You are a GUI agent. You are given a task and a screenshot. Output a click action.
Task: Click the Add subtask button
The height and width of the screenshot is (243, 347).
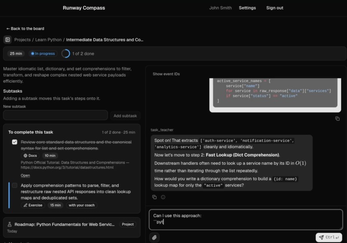coord(125,115)
